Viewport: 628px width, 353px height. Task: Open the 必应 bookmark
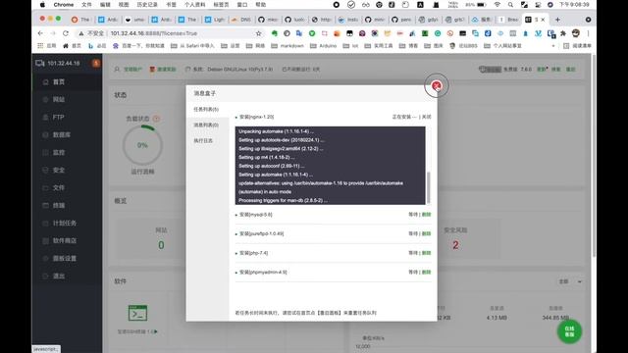97,46
